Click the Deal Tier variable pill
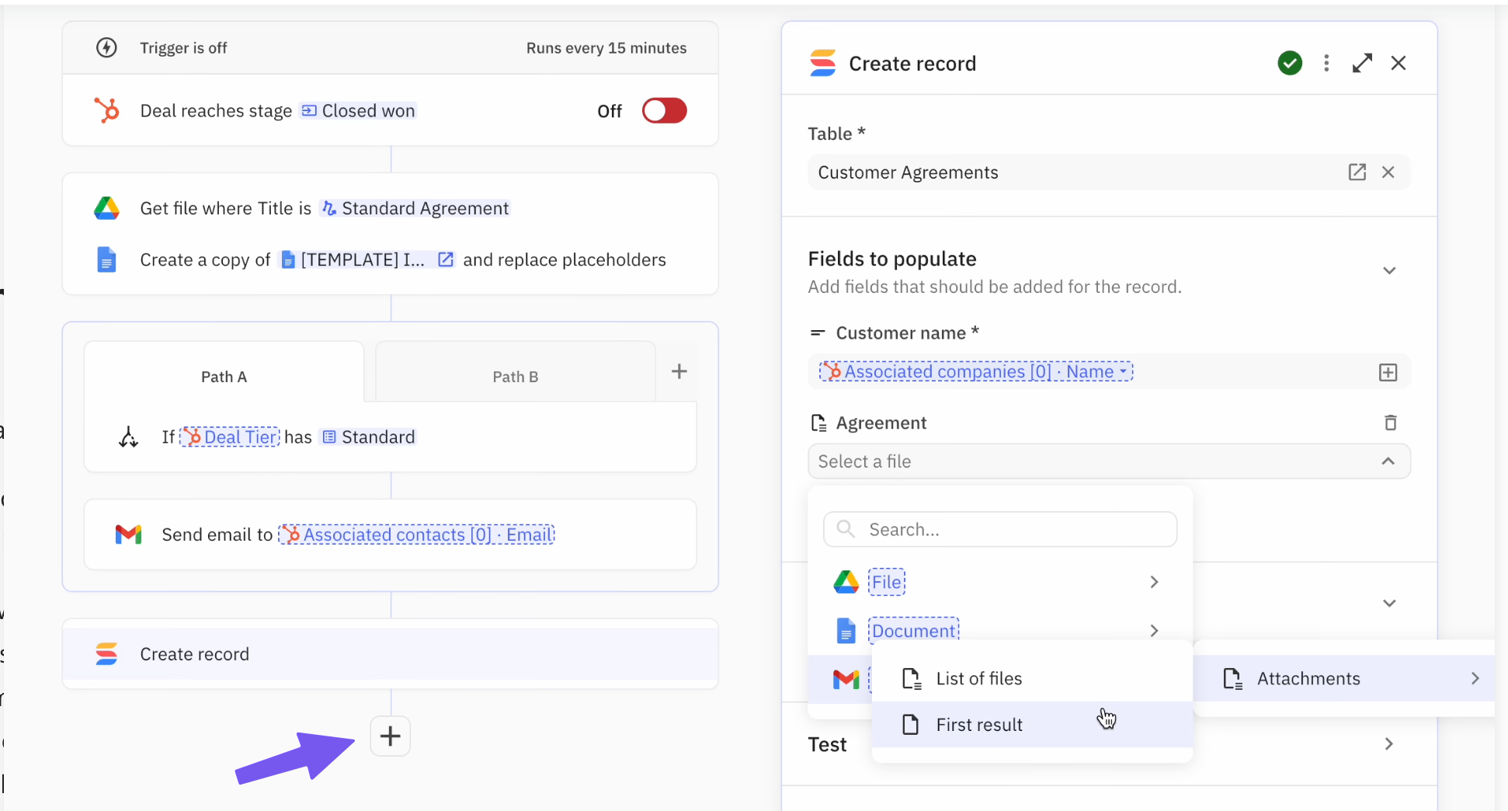The image size is (1508, 811). pos(230,437)
